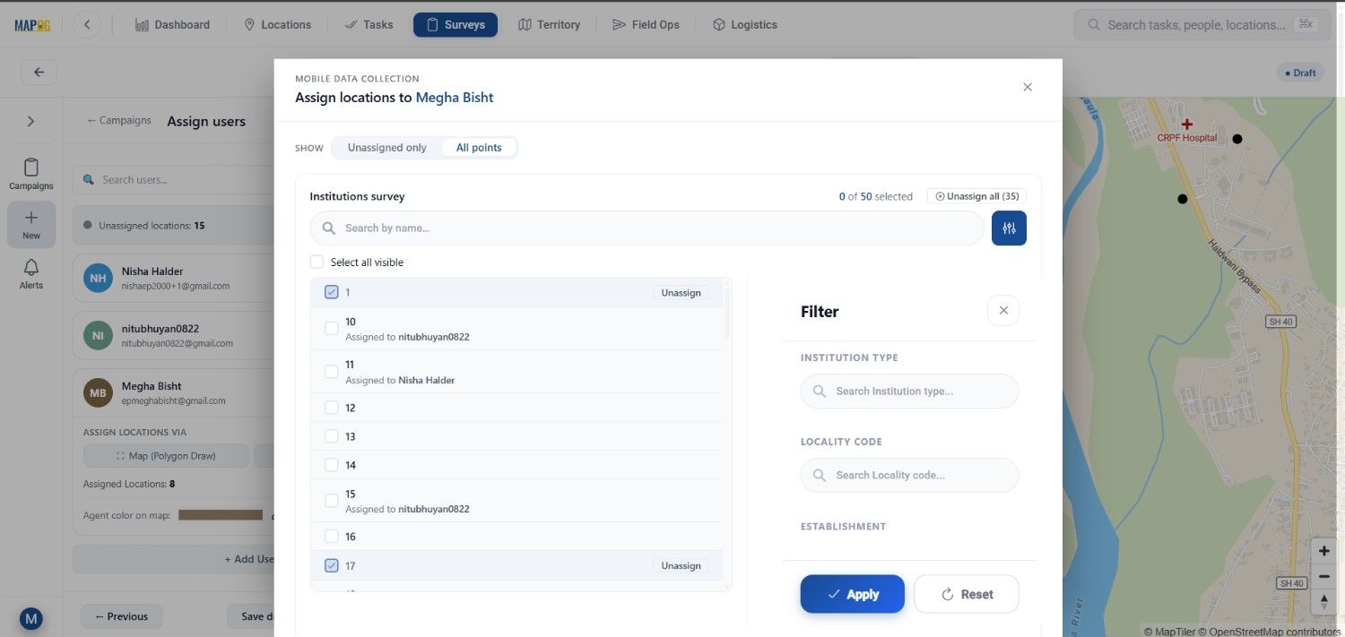Screen dimensions: 1345x637
Task: Check the checkbox for location 11
Action: [332, 372]
